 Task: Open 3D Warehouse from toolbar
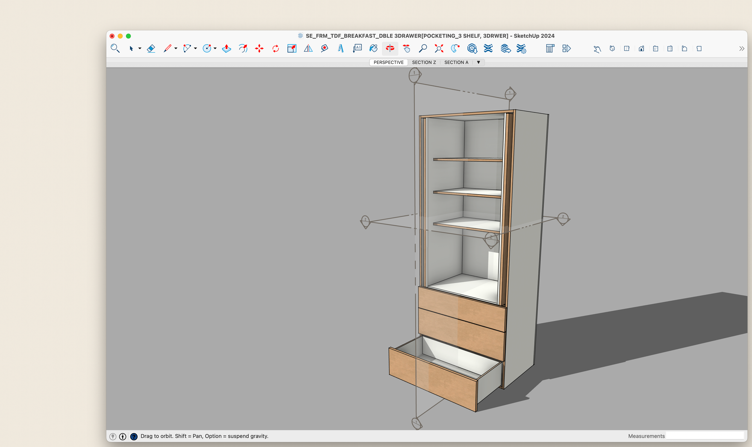(x=472, y=49)
